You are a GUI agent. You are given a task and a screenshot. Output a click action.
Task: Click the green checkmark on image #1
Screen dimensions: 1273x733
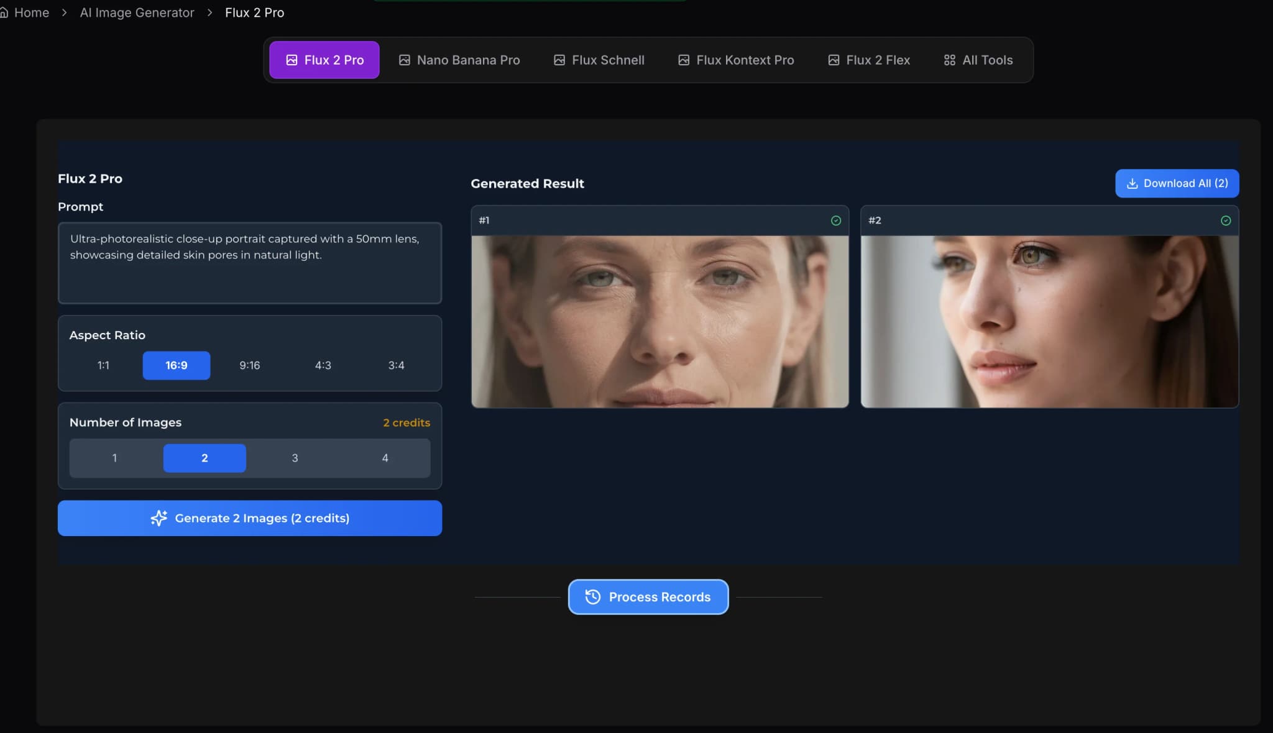pyautogui.click(x=836, y=220)
